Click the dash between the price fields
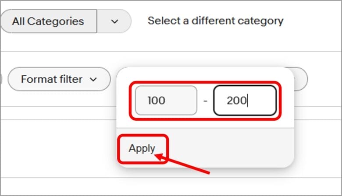The height and width of the screenshot is (196, 342). [205, 101]
